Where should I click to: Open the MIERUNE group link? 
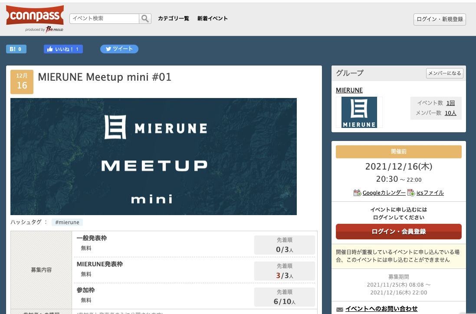(x=349, y=90)
